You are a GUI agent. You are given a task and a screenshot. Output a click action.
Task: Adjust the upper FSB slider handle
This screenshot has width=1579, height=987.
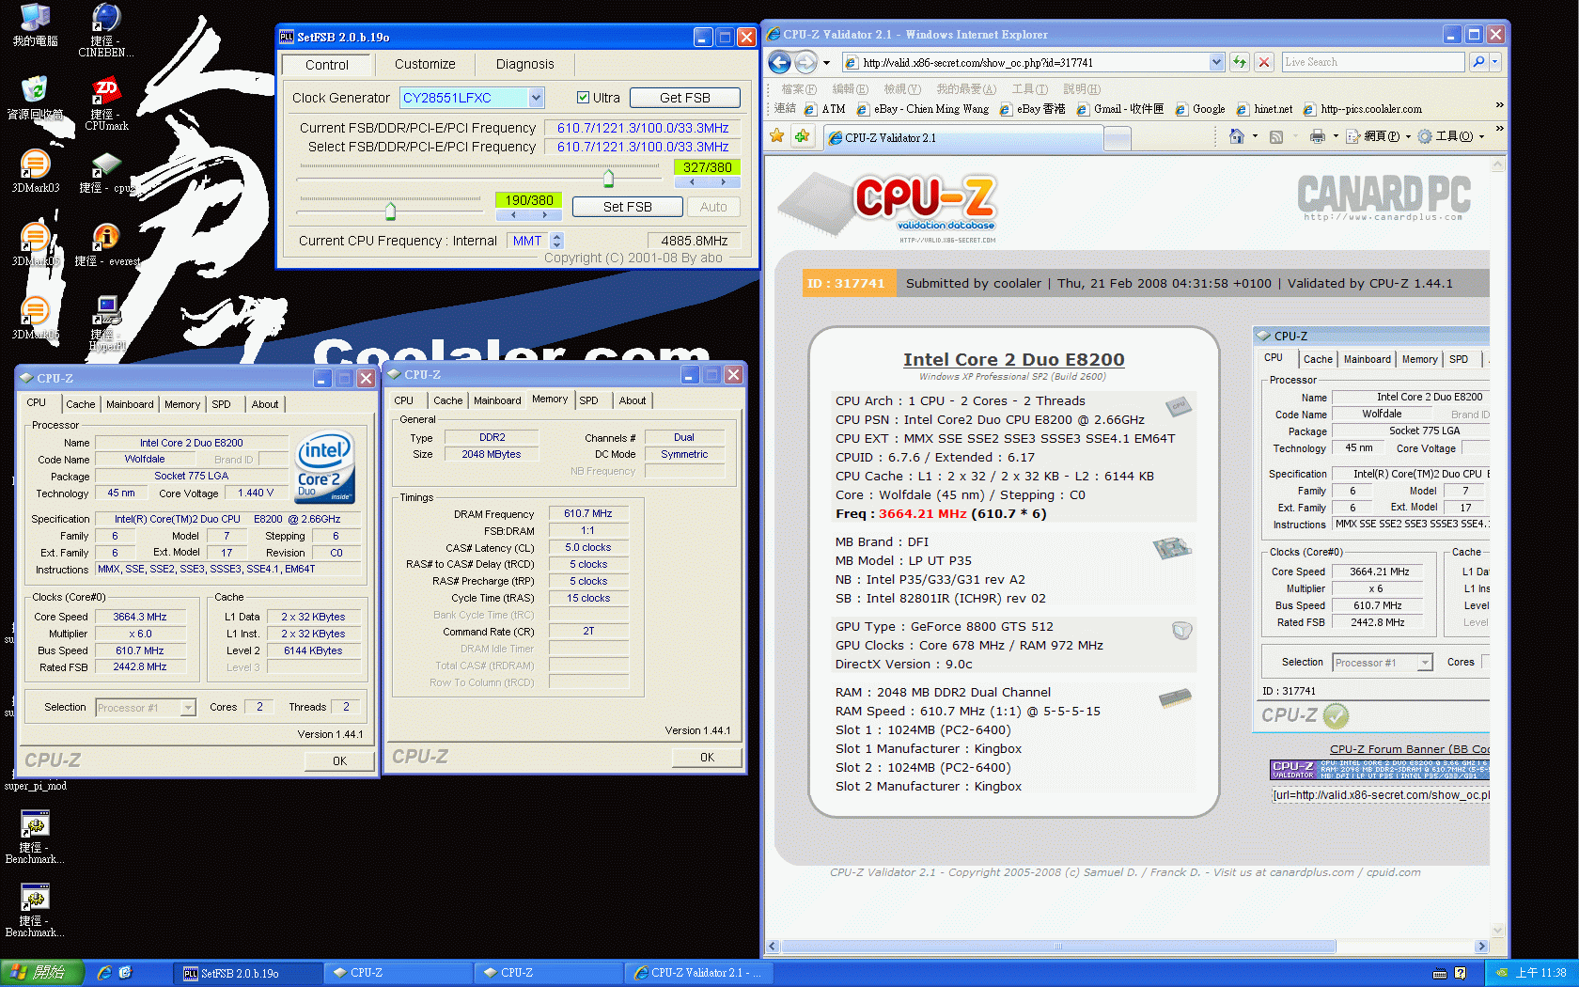coord(608,179)
